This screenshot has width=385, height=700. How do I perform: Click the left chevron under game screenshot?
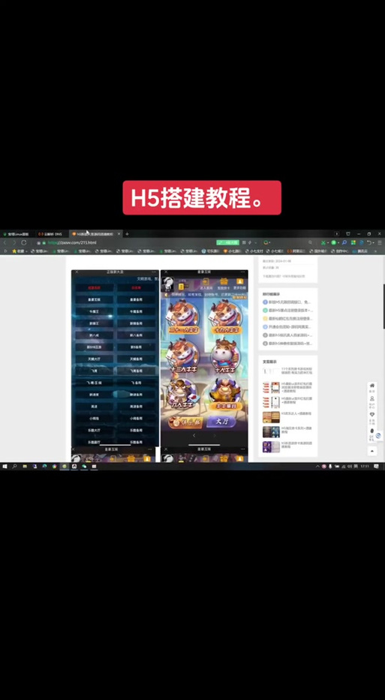point(194,436)
